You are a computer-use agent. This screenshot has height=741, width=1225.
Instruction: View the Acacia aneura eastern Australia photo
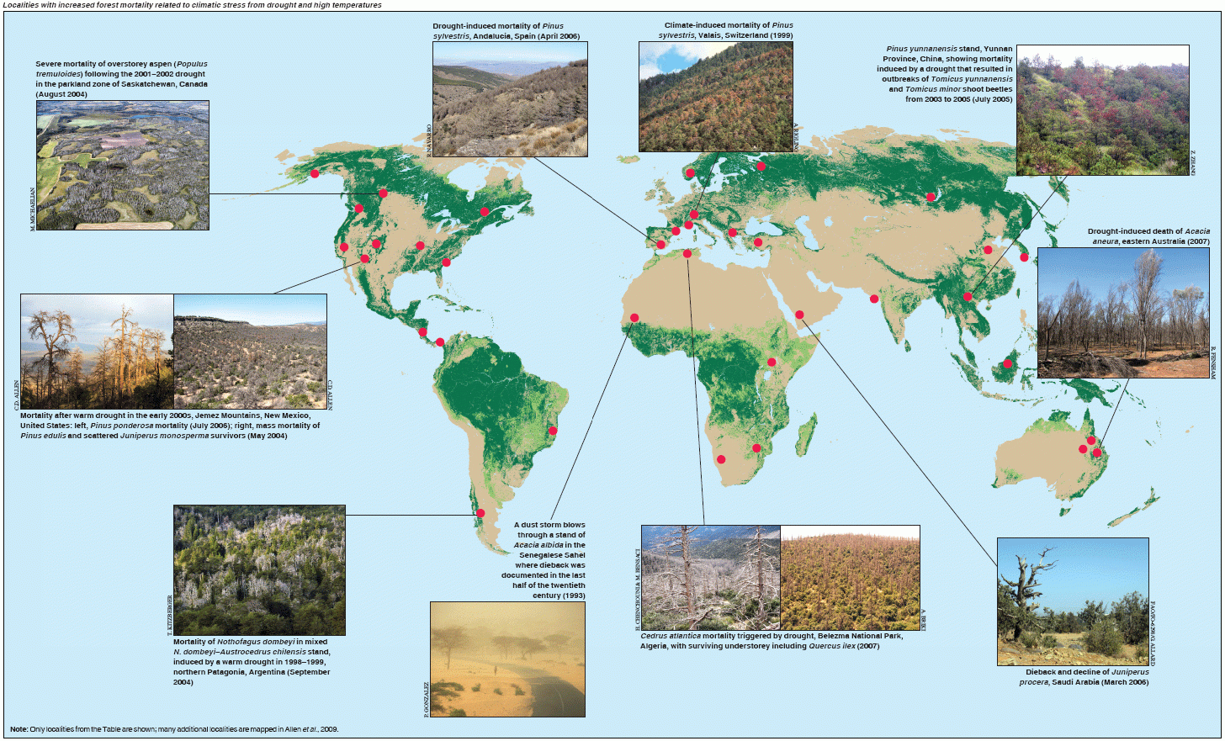pos(1123,312)
